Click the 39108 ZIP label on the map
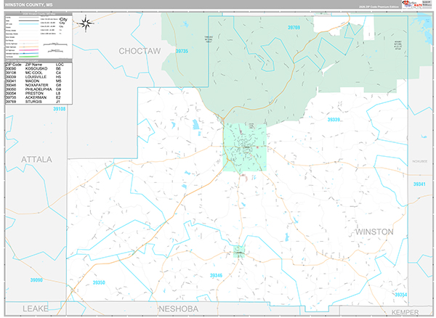436x318 pixels. 60,109
